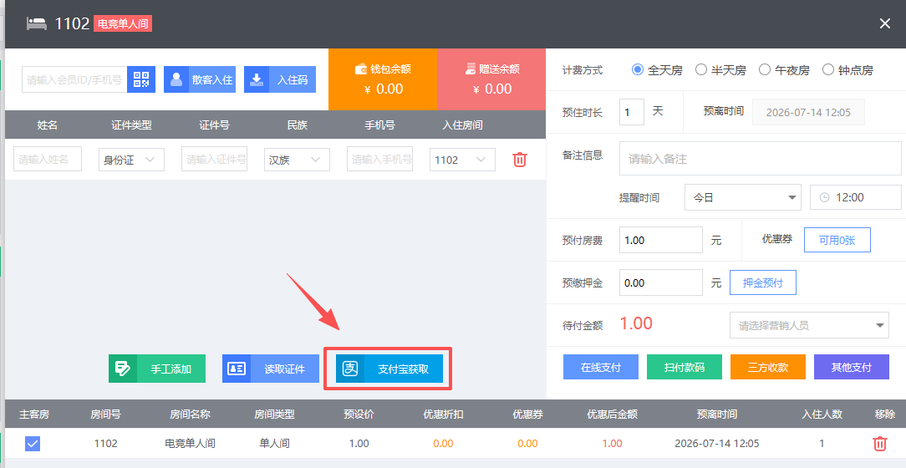
Task: Click the clock icon in reminder time
Action: pyautogui.click(x=825, y=197)
